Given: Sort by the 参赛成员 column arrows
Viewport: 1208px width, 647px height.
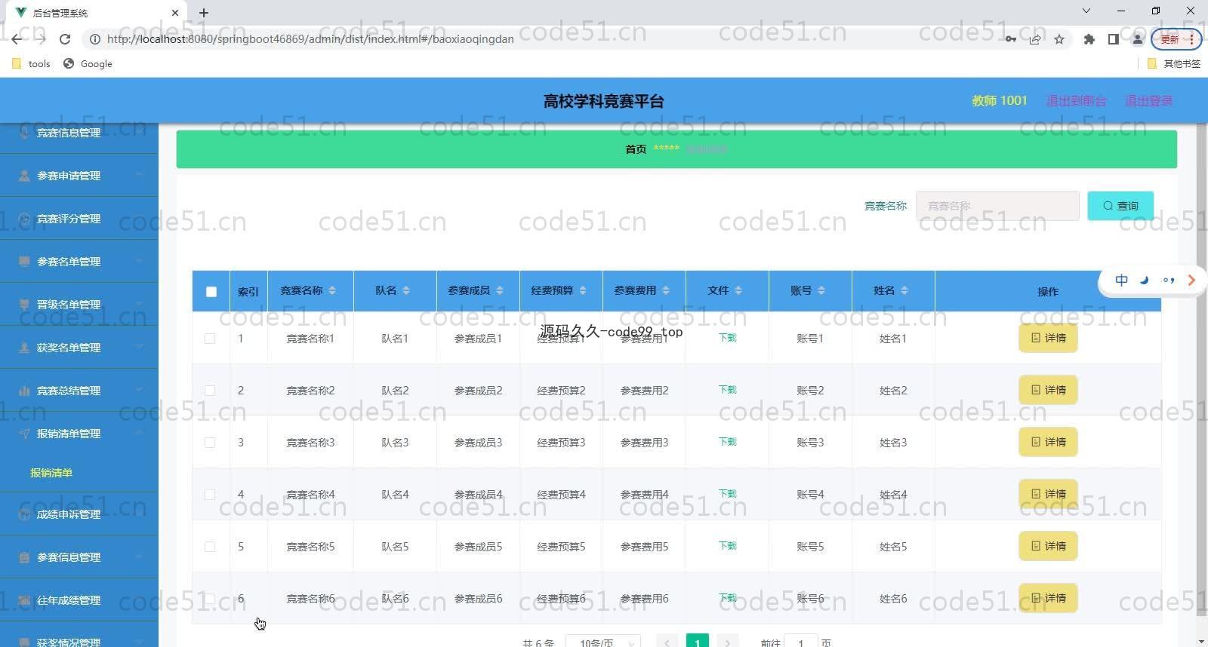Looking at the screenshot, I should tap(500, 290).
